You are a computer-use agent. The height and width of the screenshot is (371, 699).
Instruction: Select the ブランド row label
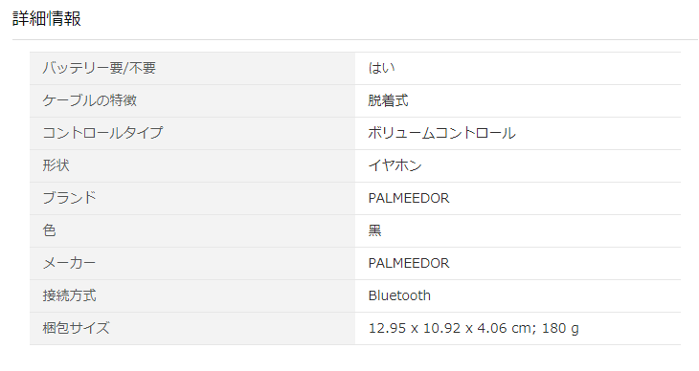tap(70, 198)
